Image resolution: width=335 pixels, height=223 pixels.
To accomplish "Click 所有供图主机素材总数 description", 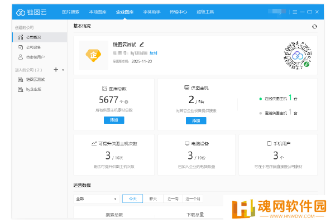I will (x=114, y=110).
